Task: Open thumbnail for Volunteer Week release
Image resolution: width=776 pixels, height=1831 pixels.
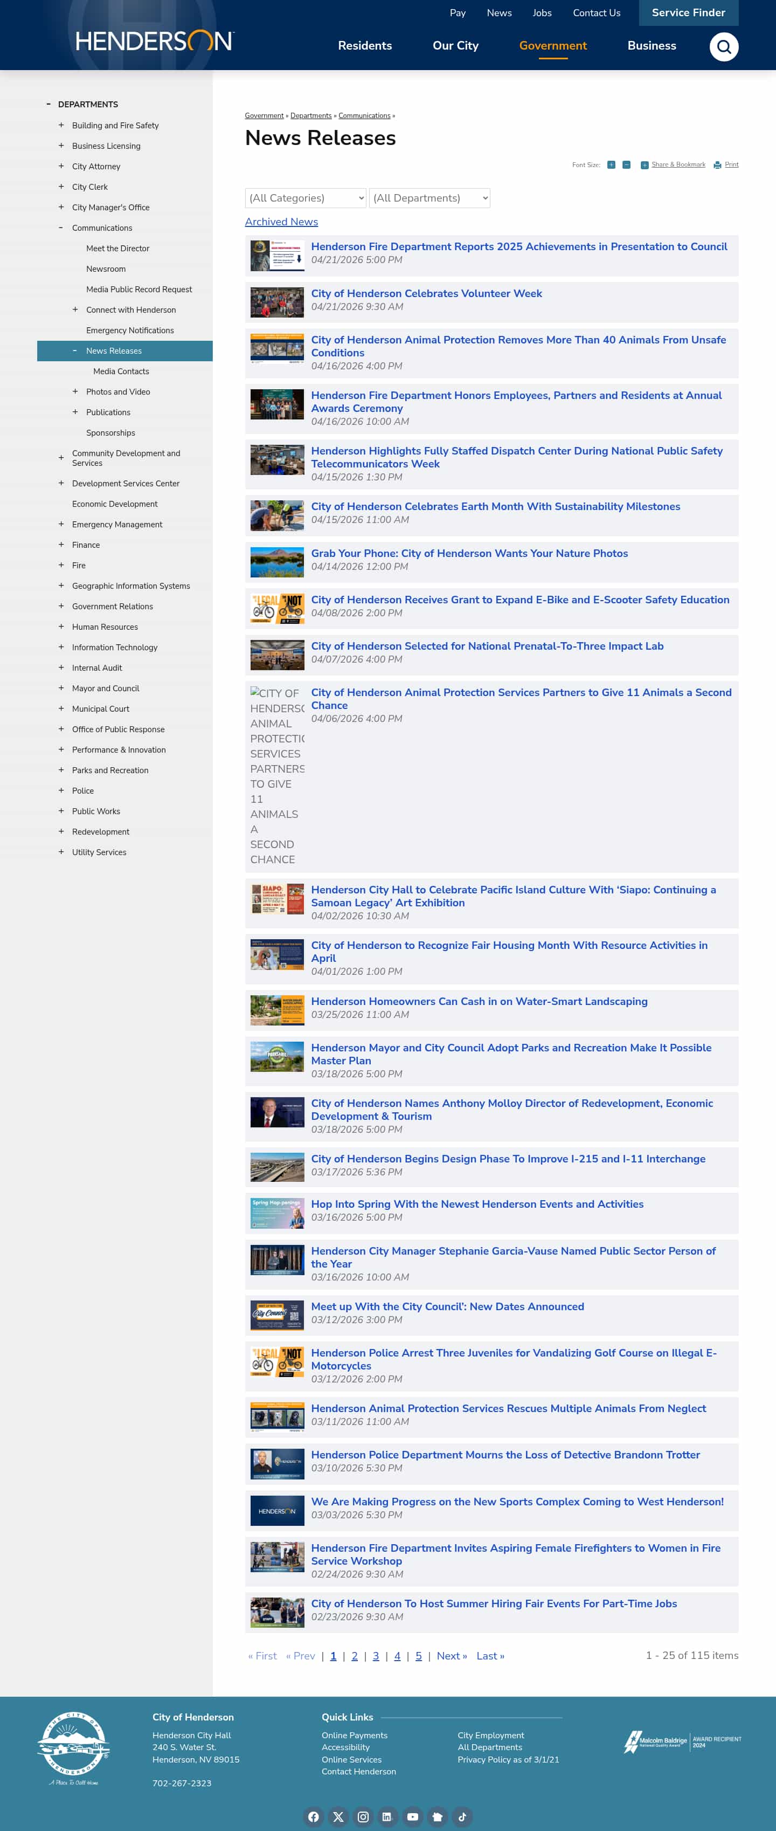Action: [x=277, y=303]
